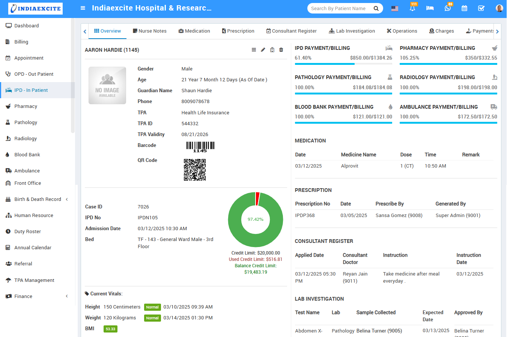
Task: Delete patient using the trash icon
Action: pyautogui.click(x=281, y=50)
